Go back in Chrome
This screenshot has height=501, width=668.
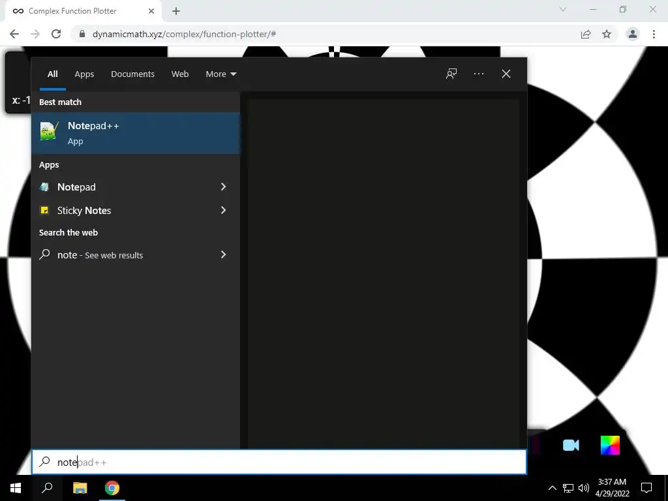(14, 34)
